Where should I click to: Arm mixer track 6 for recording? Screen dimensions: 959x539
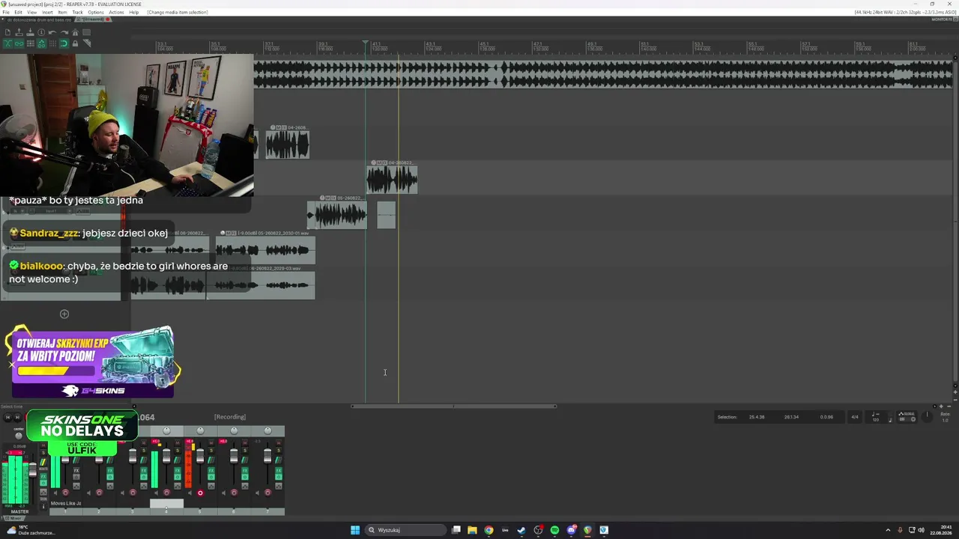click(x=234, y=493)
